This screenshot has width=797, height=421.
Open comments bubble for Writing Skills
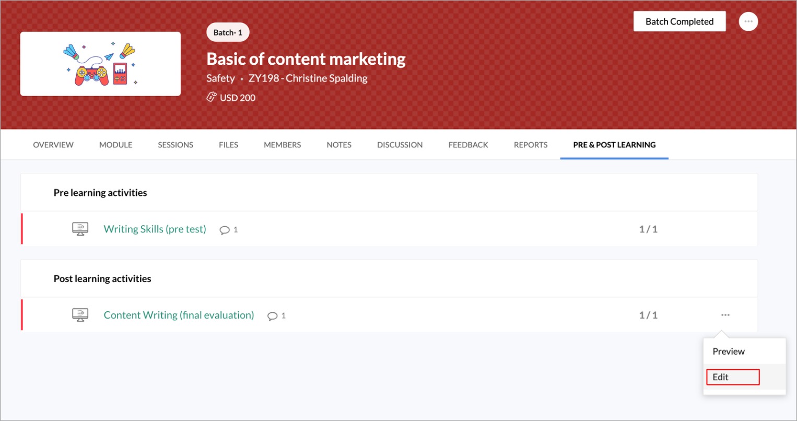coord(225,230)
